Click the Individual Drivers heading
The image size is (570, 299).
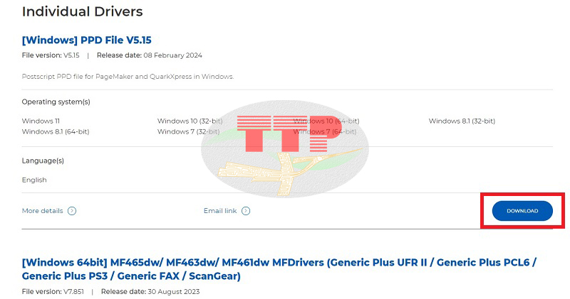coord(82,11)
